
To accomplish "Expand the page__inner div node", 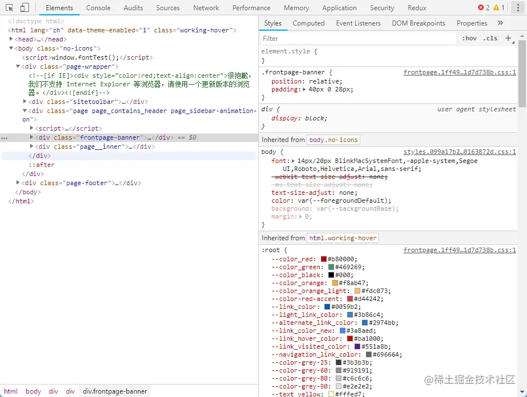I will click(x=31, y=146).
